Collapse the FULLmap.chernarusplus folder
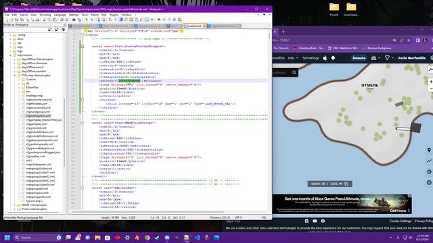Screen dimensions: 433x243 pos(15,75)
